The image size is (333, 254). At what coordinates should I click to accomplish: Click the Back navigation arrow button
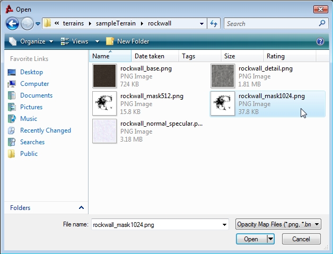tap(13, 23)
